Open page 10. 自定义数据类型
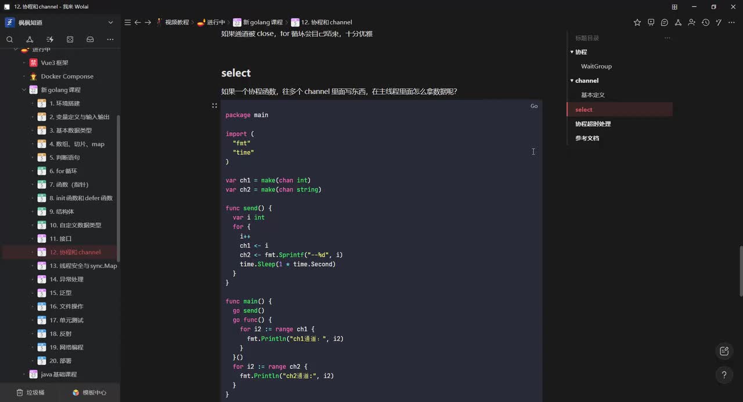This screenshot has width=743, height=402. [x=75, y=225]
